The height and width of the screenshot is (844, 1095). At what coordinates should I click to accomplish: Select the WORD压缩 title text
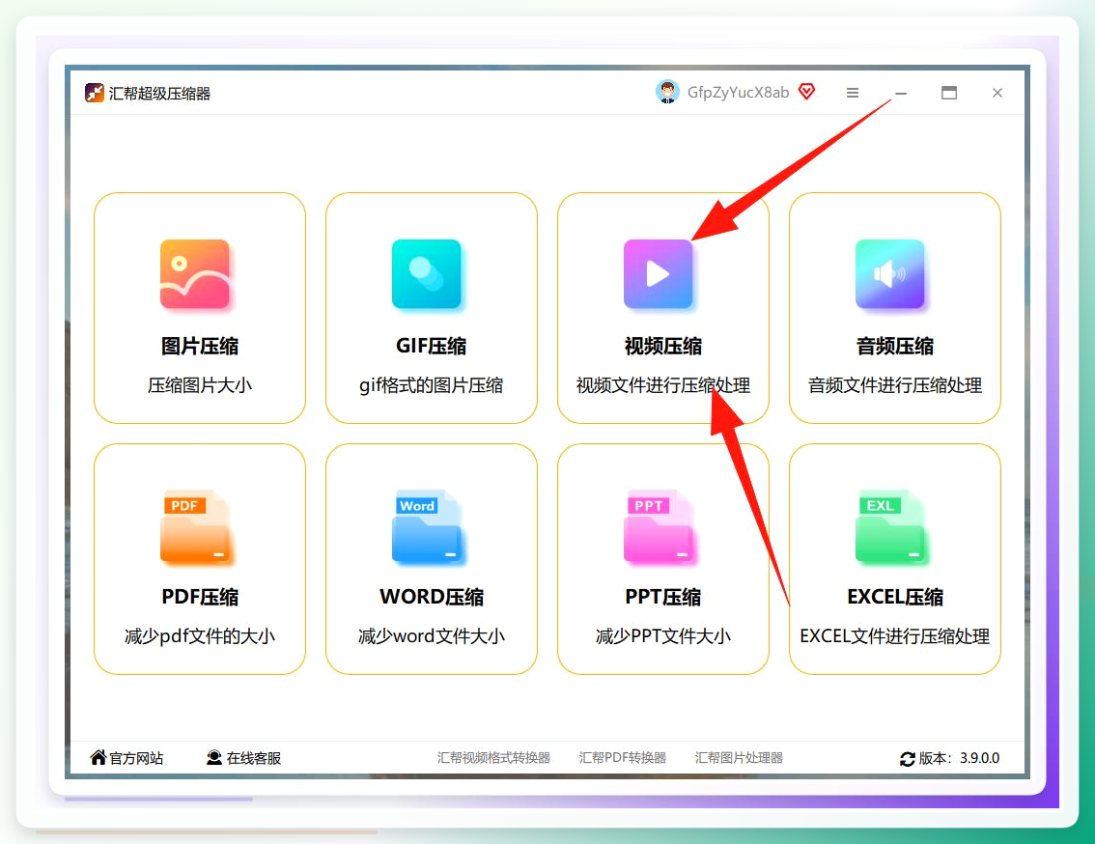point(432,597)
